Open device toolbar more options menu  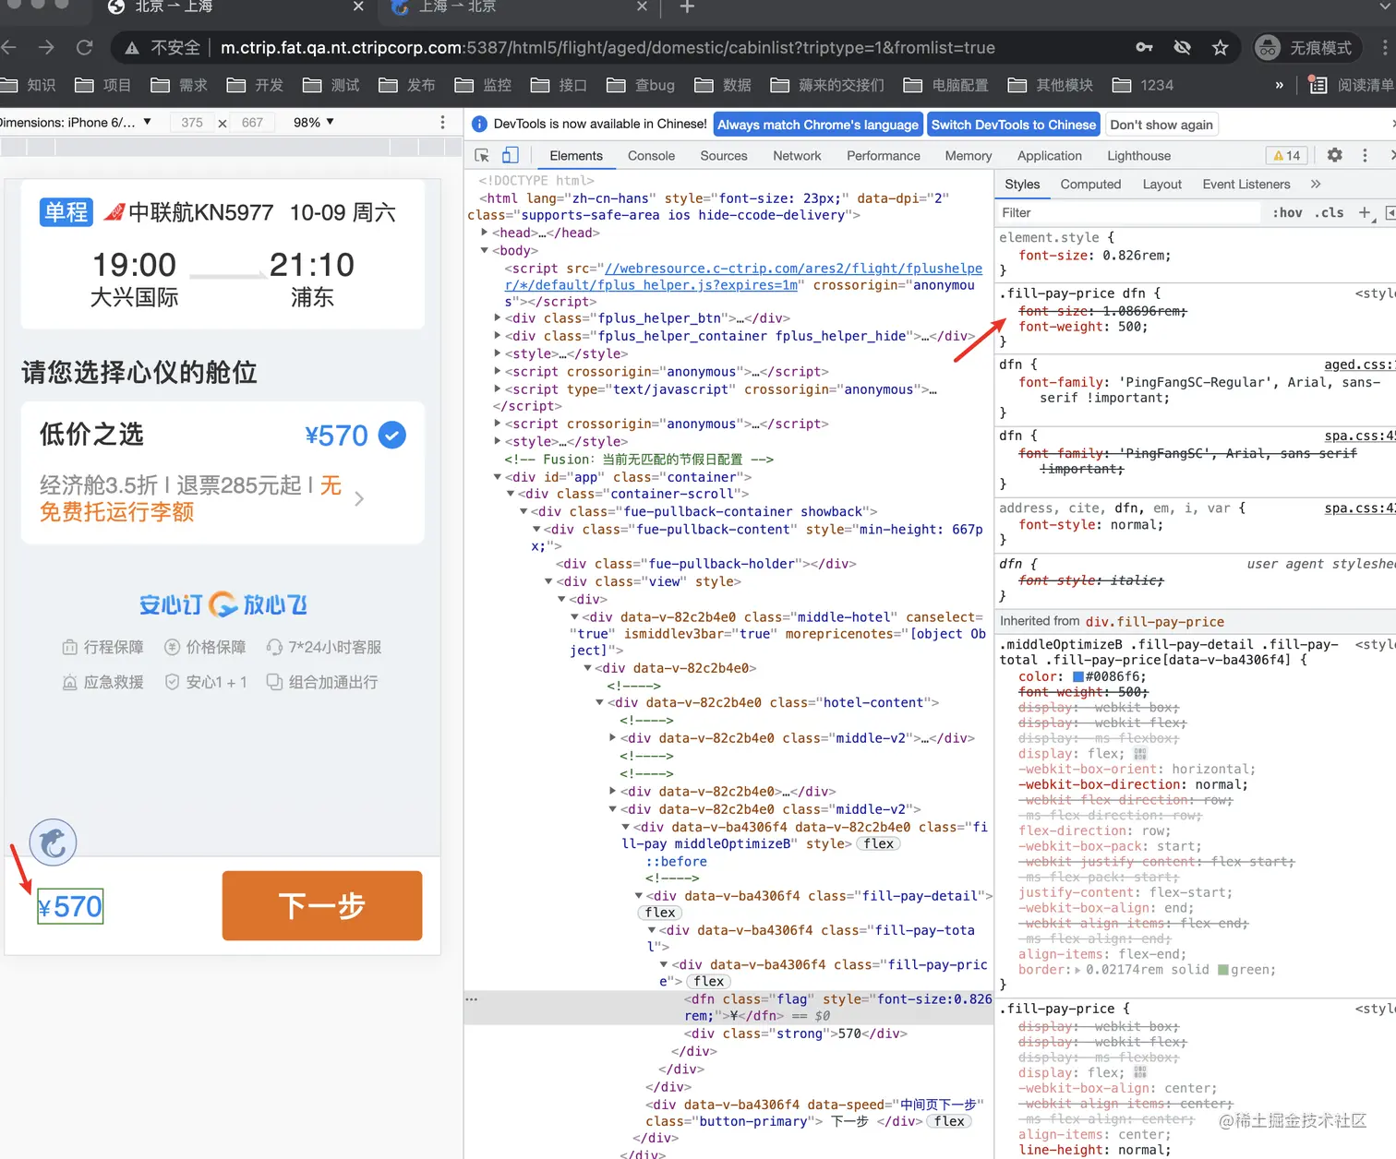[x=442, y=122]
